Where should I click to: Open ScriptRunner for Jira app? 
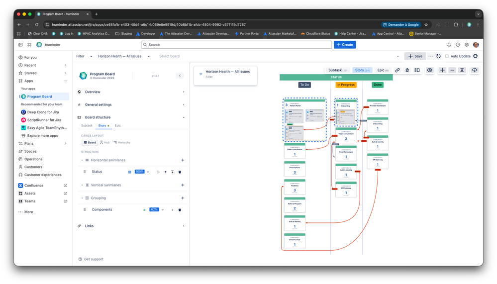tap(44, 120)
